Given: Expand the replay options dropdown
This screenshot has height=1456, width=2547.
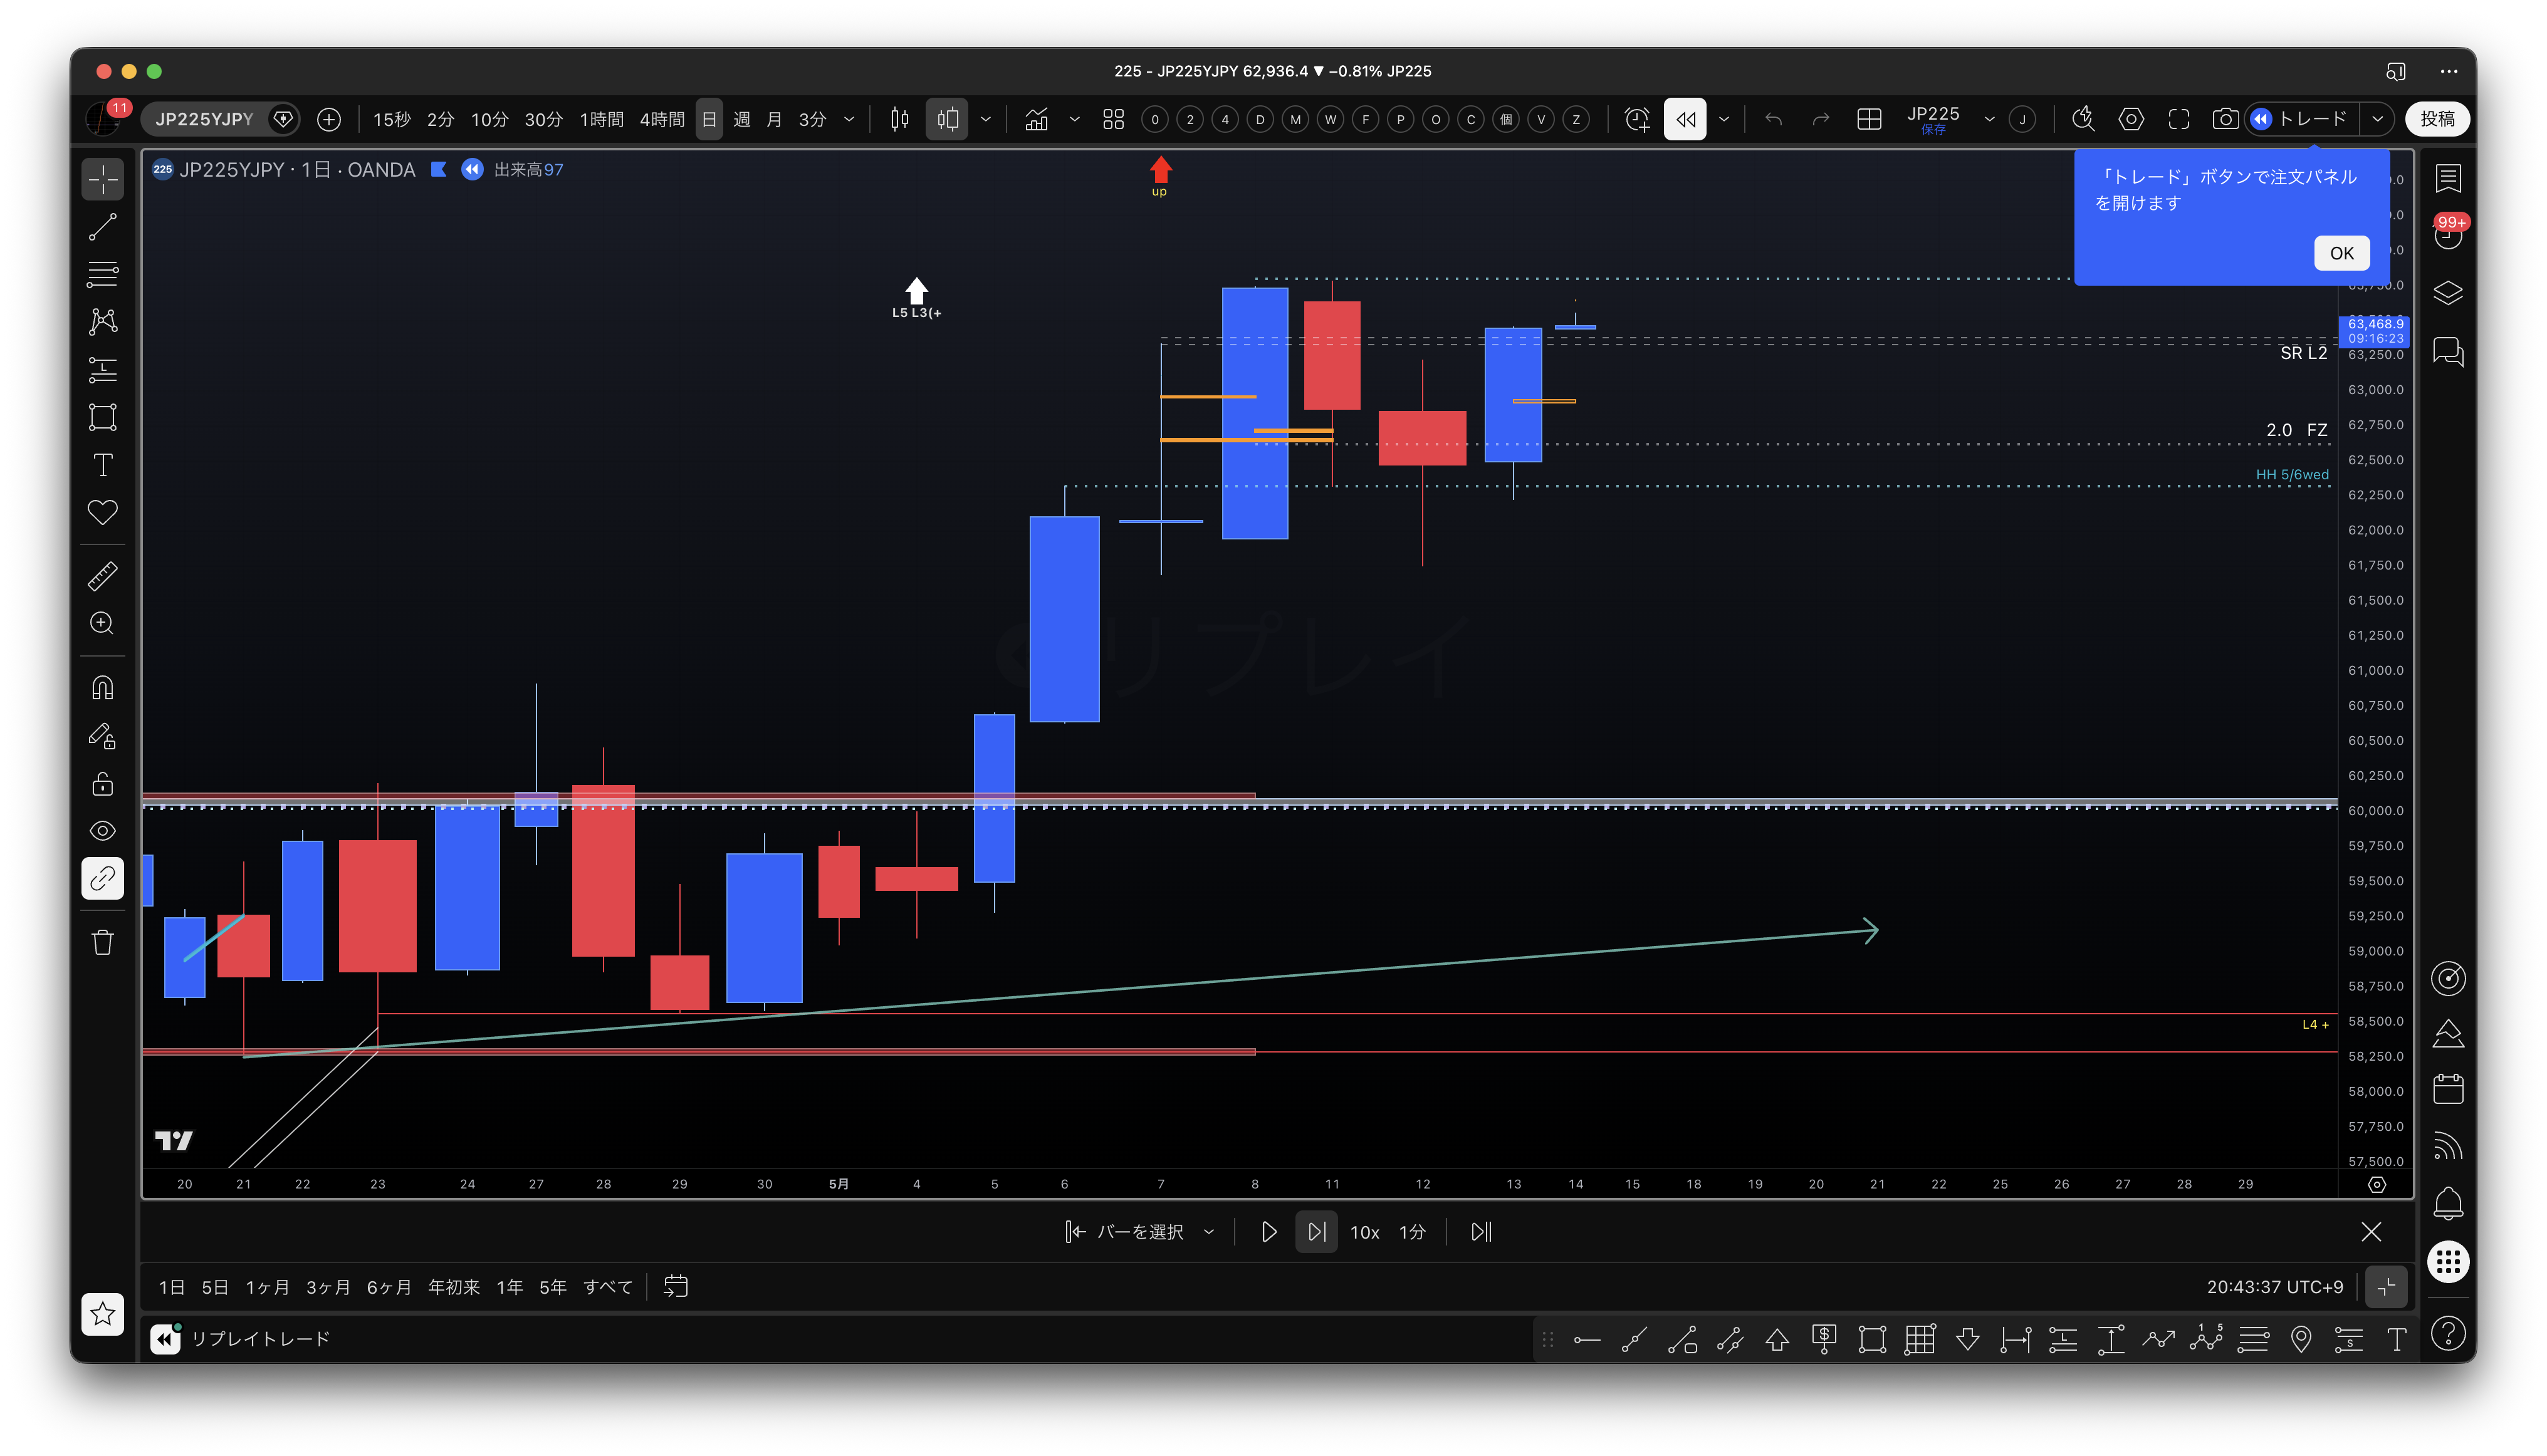Looking at the screenshot, I should (1723, 119).
